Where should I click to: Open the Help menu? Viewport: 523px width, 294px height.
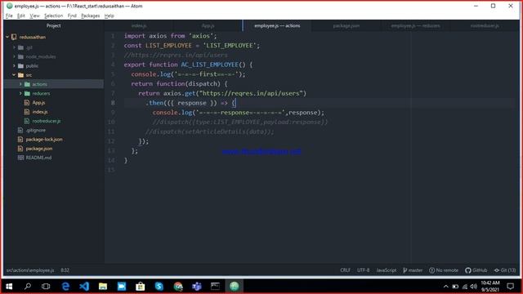tap(109, 16)
